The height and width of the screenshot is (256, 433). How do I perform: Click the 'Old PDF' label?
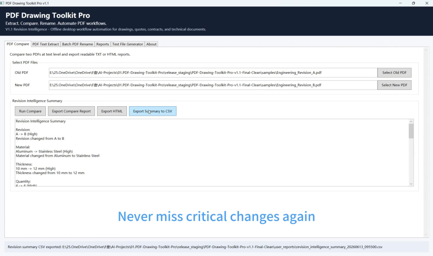click(22, 73)
